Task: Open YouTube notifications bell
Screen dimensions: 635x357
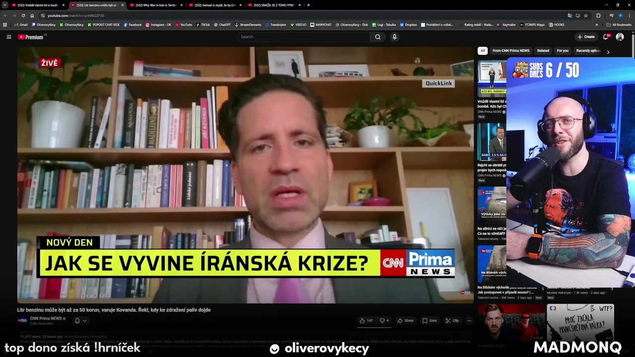Action: [x=606, y=37]
